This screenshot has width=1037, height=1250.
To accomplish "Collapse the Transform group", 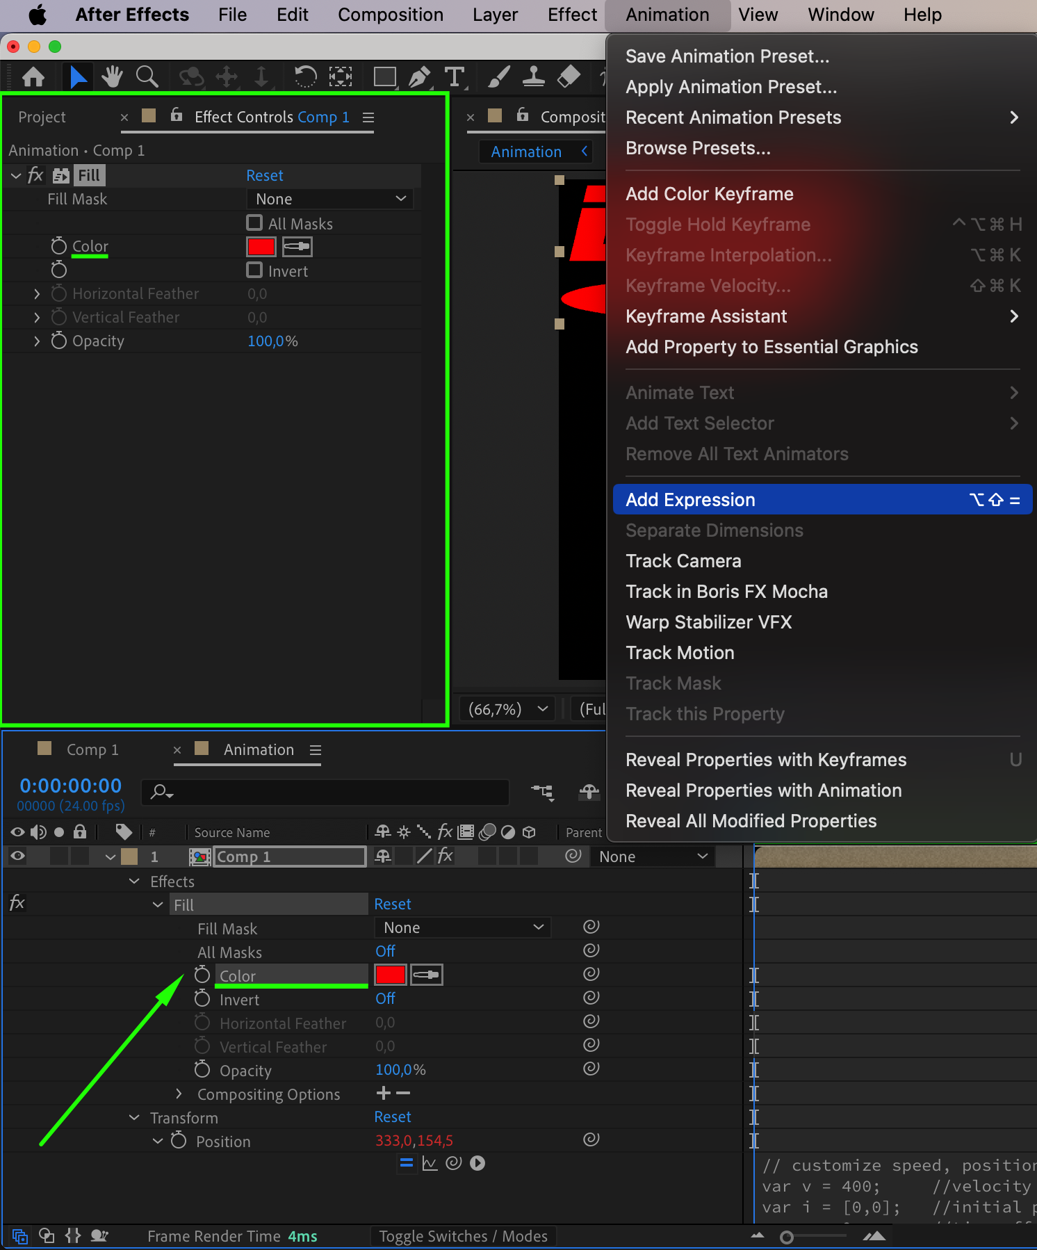I will (134, 1117).
